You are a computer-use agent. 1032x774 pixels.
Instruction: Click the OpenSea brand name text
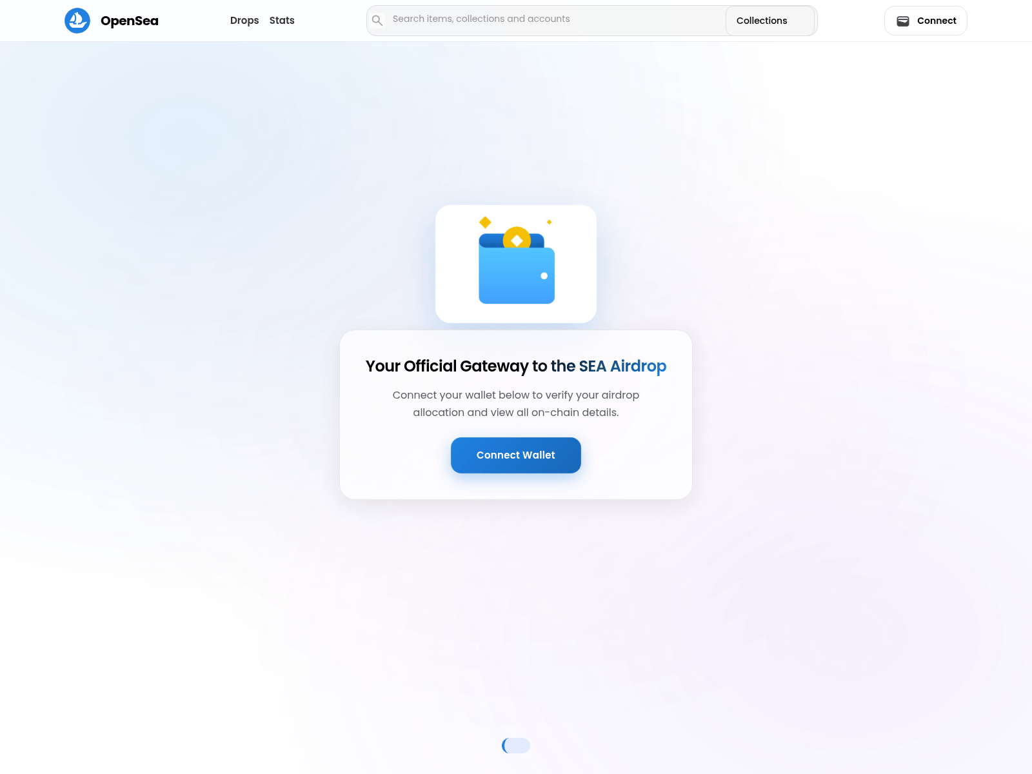(130, 21)
